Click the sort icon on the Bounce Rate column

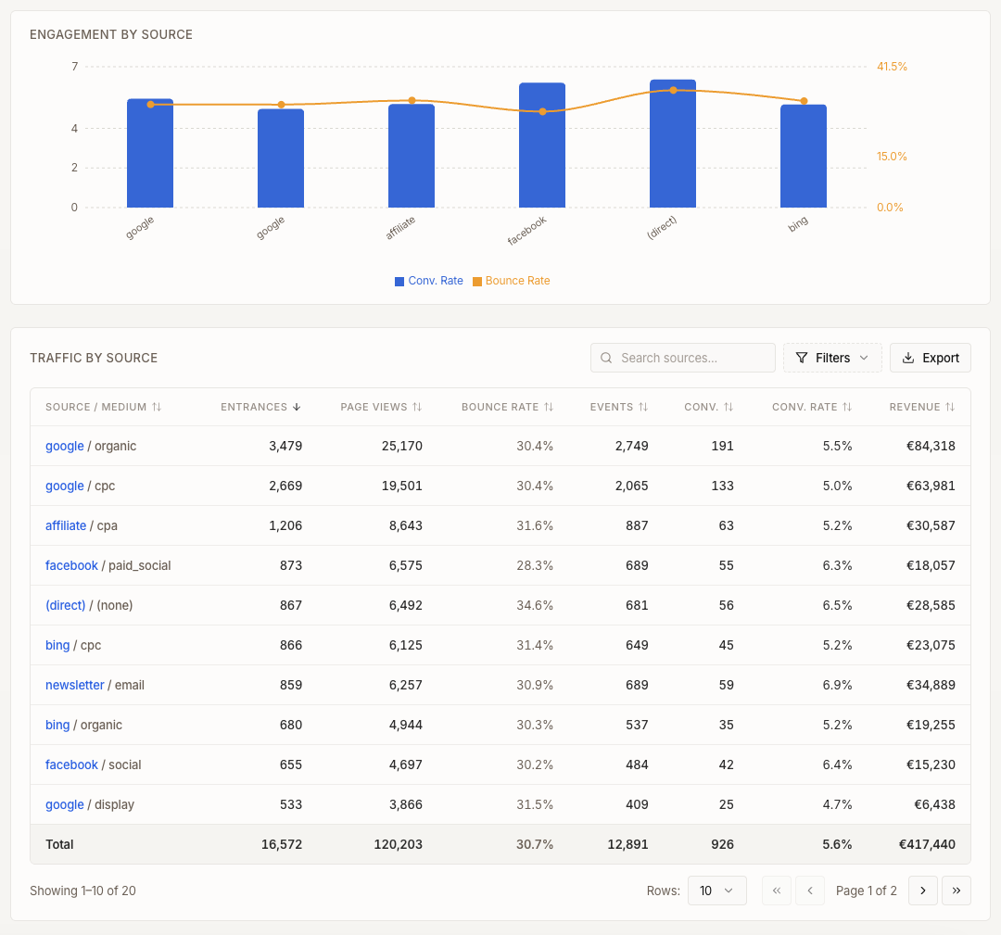pos(550,407)
